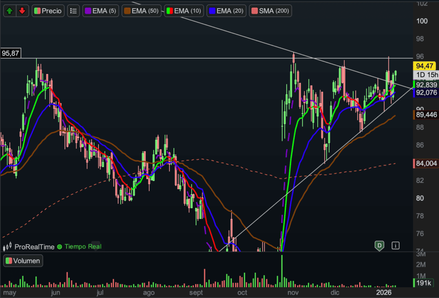The image size is (439, 298).
Task: Toggle the EMA (50) indicator
Action: point(142,11)
